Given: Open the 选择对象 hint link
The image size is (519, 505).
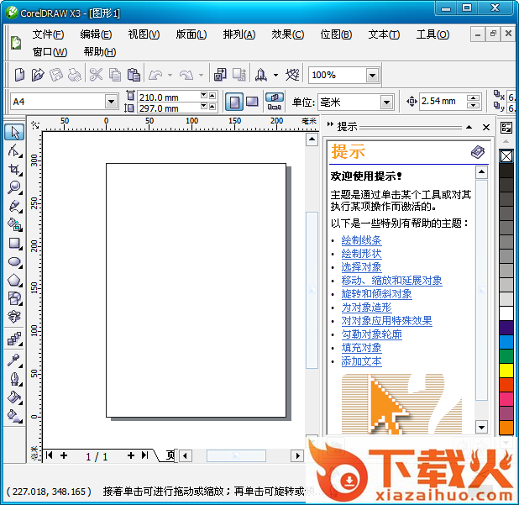Looking at the screenshot, I should [x=361, y=267].
